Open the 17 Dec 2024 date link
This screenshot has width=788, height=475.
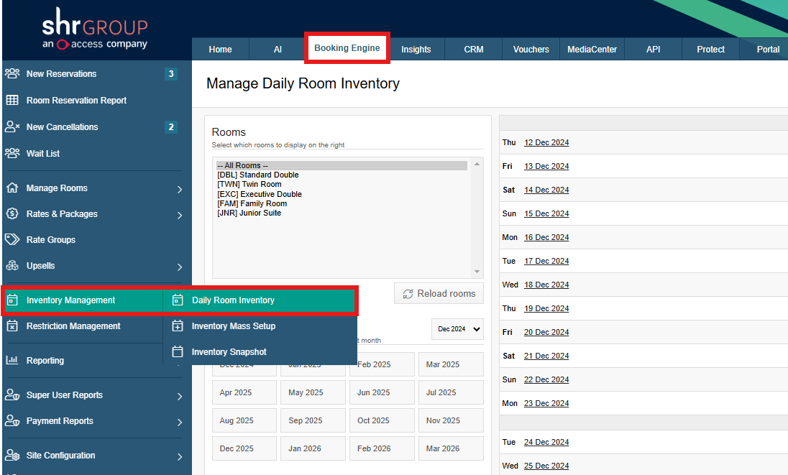(x=546, y=261)
